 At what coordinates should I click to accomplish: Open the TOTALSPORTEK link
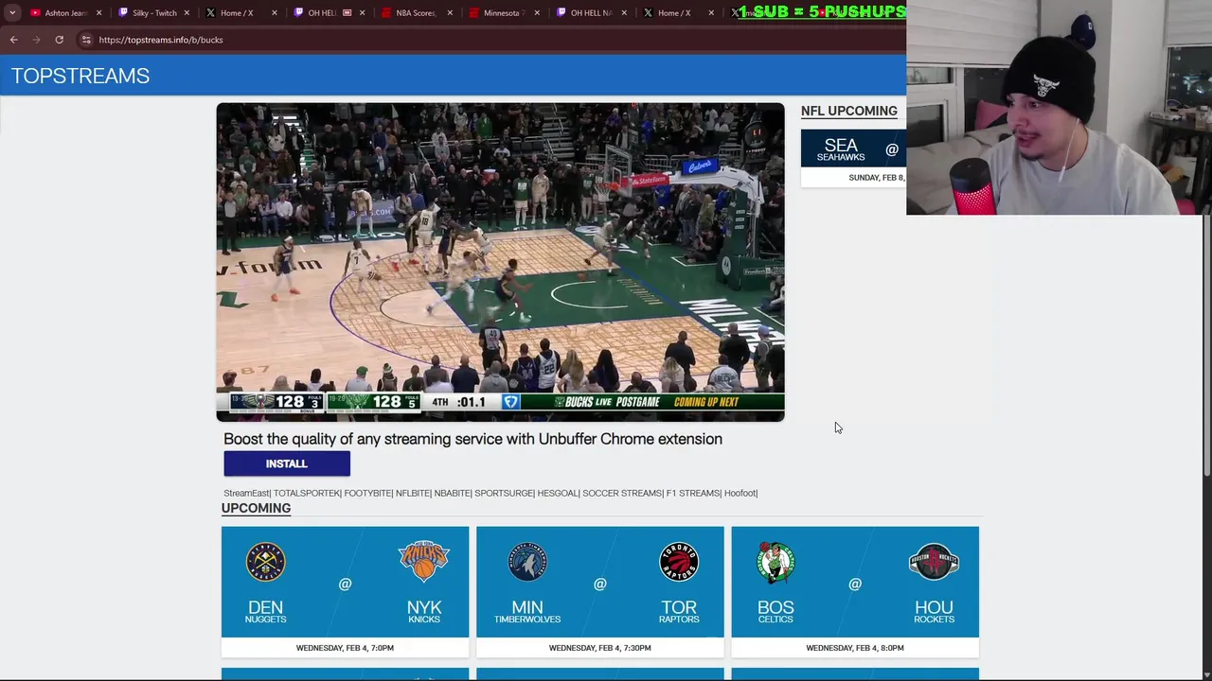306,493
